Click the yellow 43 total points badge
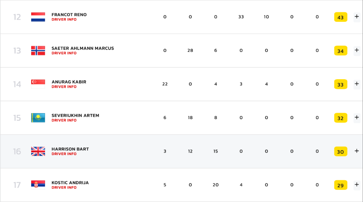The image size is (363, 202). (340, 17)
